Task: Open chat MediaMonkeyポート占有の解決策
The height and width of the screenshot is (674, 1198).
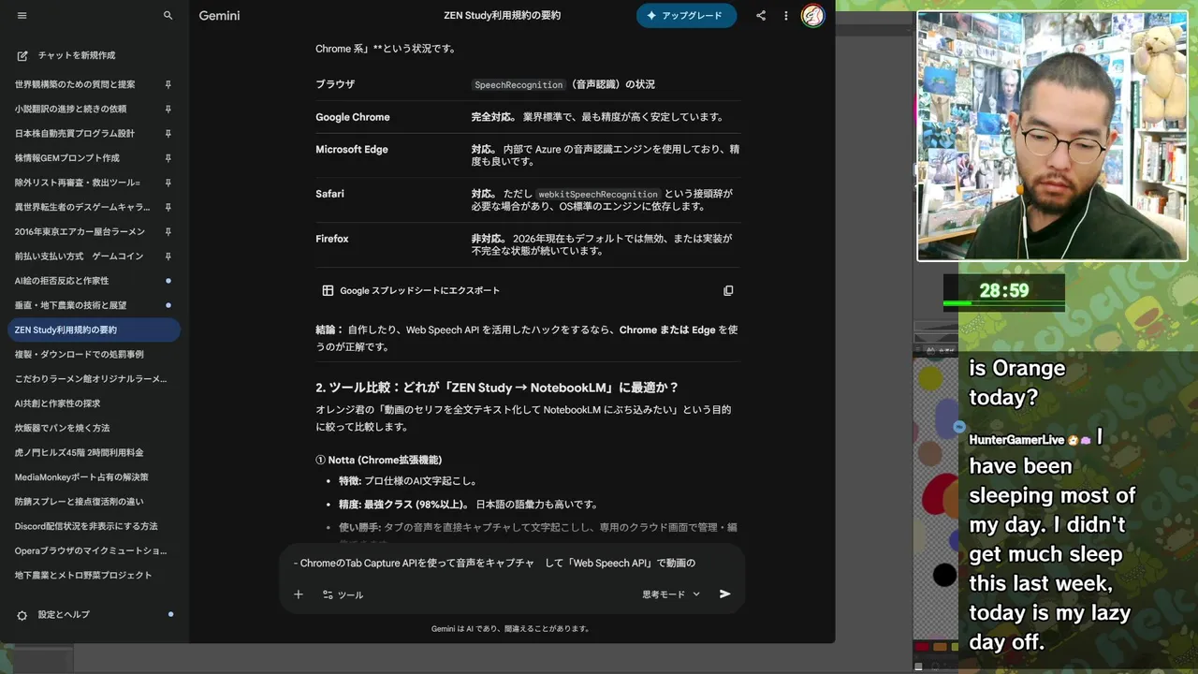Action: coord(80,477)
